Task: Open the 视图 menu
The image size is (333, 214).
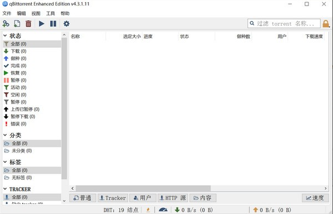Action: point(36,13)
